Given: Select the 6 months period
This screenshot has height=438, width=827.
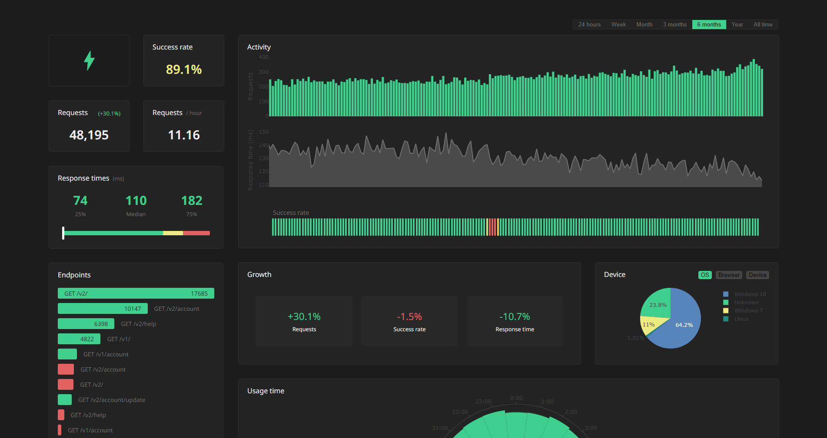Looking at the screenshot, I should (709, 24).
